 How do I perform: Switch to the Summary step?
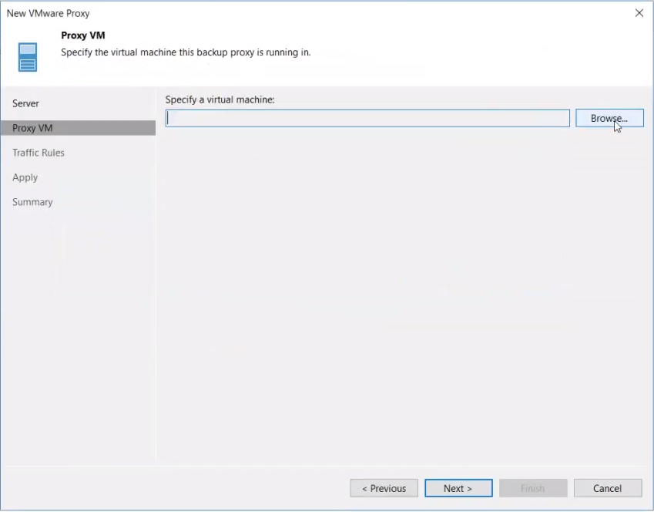[x=32, y=202]
